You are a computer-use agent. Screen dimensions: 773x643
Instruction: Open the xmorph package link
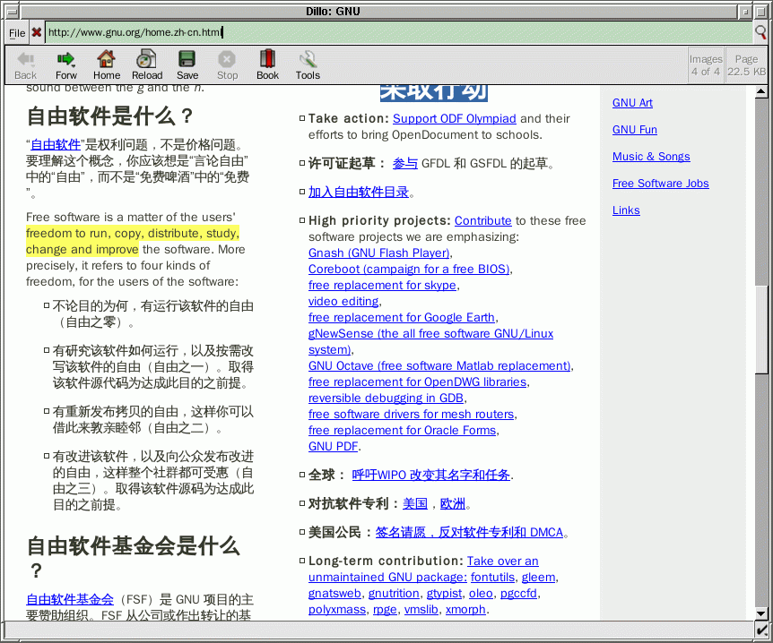pyautogui.click(x=465, y=610)
